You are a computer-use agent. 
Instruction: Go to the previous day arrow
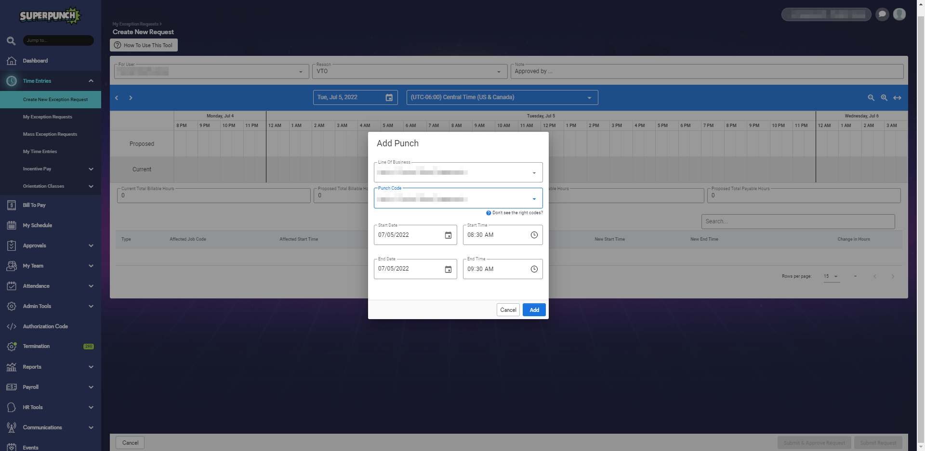117,98
